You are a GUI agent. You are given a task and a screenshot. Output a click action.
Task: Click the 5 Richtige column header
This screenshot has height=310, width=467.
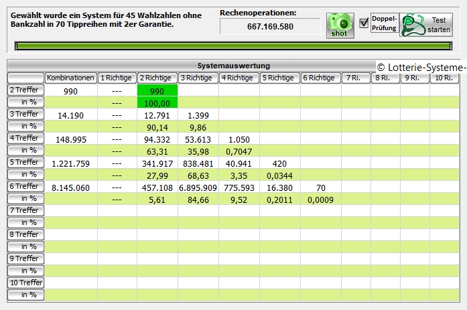[x=279, y=78]
